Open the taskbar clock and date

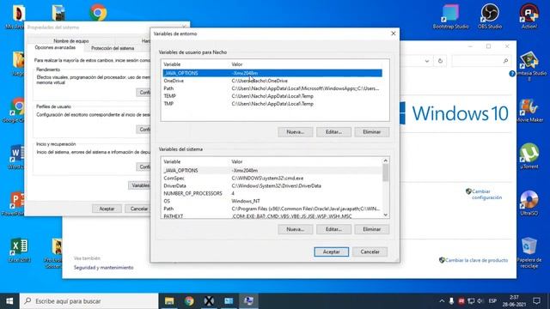point(514,301)
